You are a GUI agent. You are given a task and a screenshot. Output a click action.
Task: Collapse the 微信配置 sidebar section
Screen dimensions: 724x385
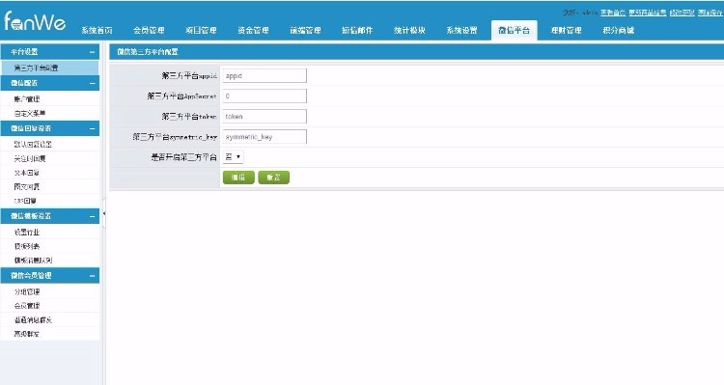click(93, 83)
